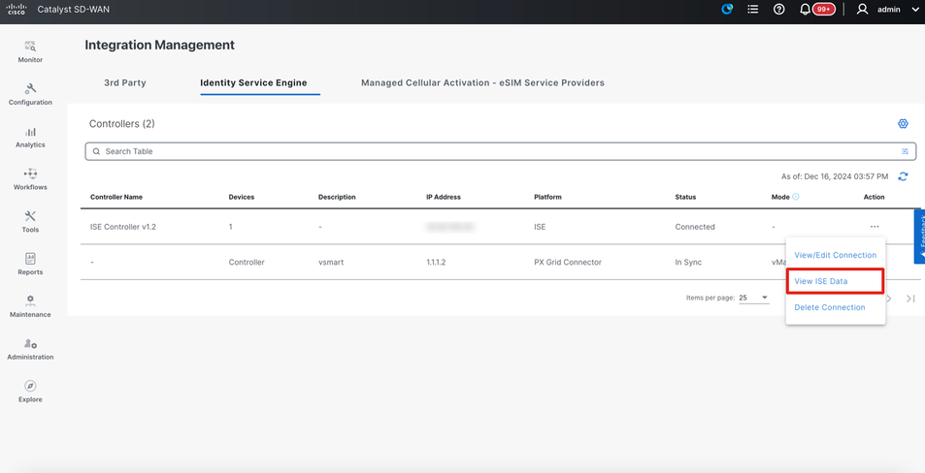Select the PX Grid Connector cell
This screenshot has width=925, height=473.
point(568,262)
